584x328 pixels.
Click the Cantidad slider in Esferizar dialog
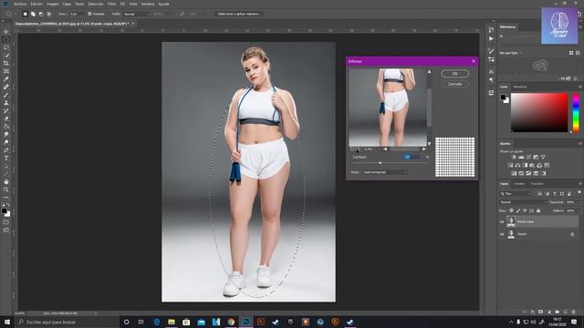pyautogui.click(x=390, y=163)
